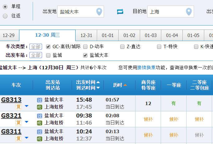Click the 复 icon under train G8311
This screenshot has width=213, height=144.
[19, 138]
